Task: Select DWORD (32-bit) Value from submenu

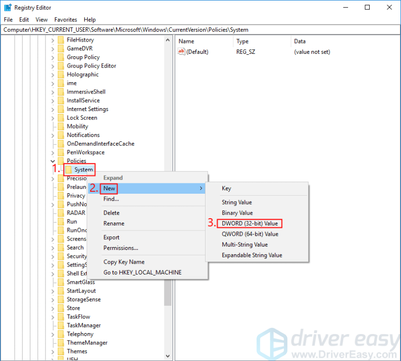Action: [x=250, y=223]
